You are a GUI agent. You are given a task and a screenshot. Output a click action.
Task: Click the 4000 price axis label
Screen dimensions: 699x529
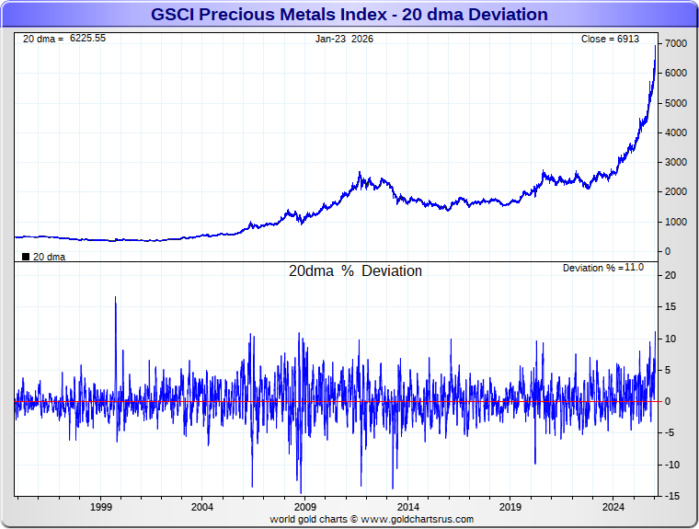tap(675, 132)
